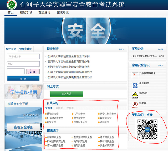Viewport: 168px width, 151px height.
Task: Open the 安全 main banner image
Action: pos(85,31)
